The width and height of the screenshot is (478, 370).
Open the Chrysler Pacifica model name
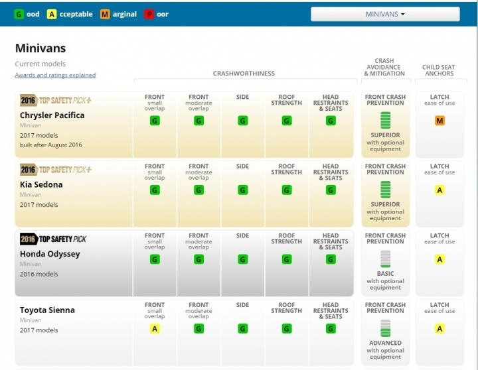(x=52, y=115)
